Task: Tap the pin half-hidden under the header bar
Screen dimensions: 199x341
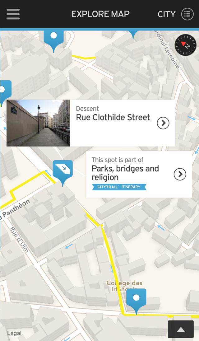Action: point(133,33)
